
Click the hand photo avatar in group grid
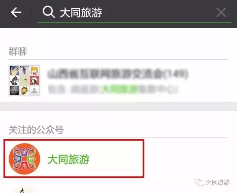click(x=14, y=71)
